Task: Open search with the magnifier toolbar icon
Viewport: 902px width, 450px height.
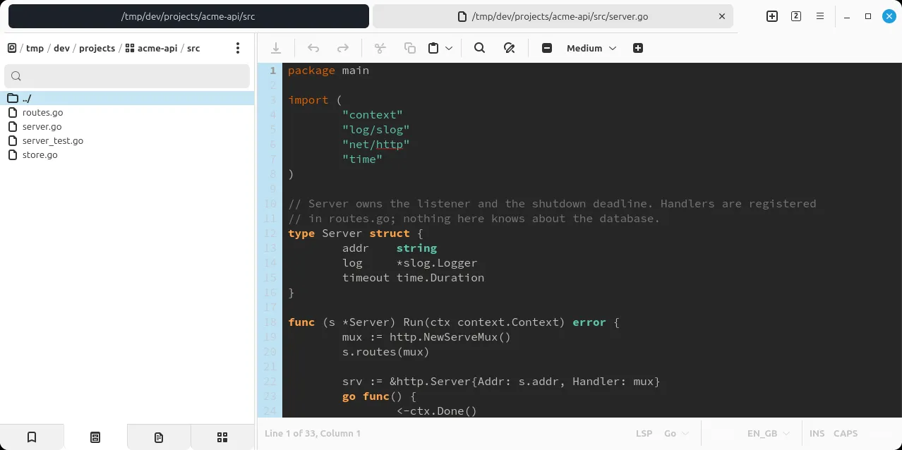Action: click(x=479, y=48)
